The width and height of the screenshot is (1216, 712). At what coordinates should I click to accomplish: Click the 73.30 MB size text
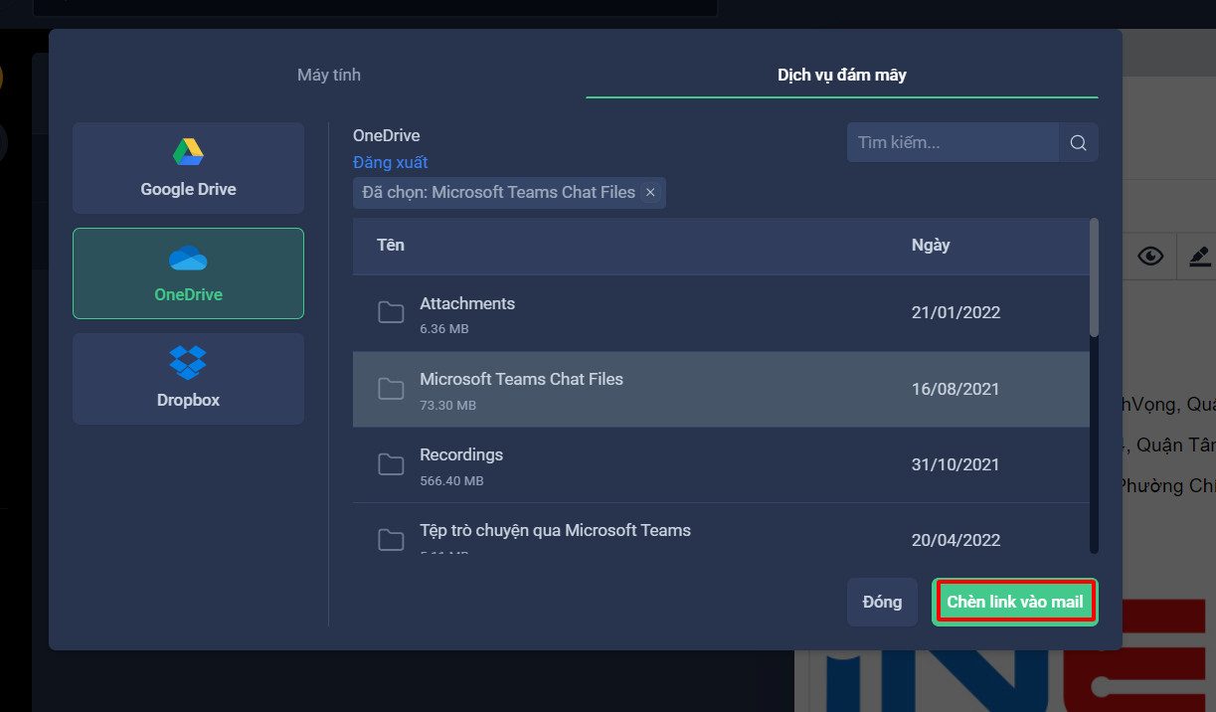(447, 405)
